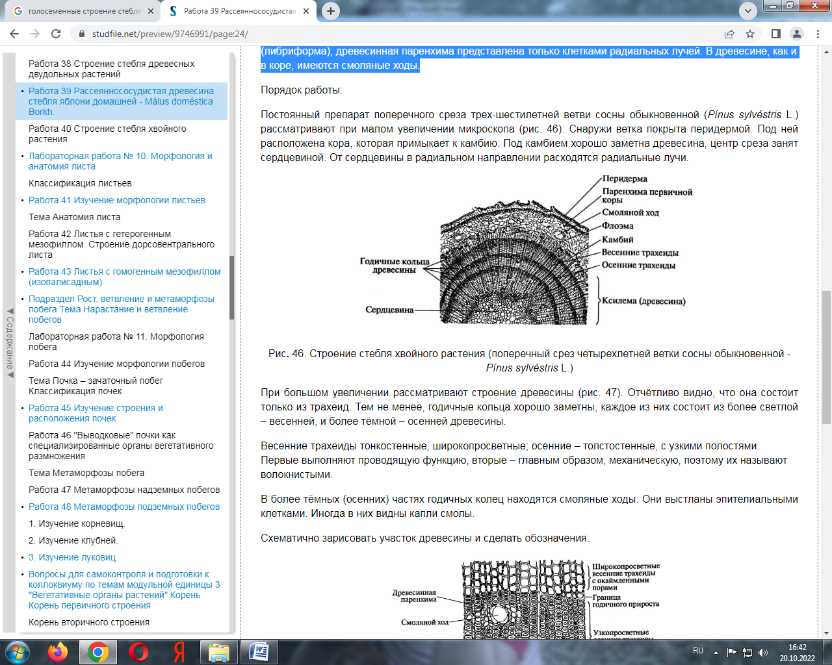
Task: Switch to the 'голосеменные строение стебля' tab
Action: [83, 11]
